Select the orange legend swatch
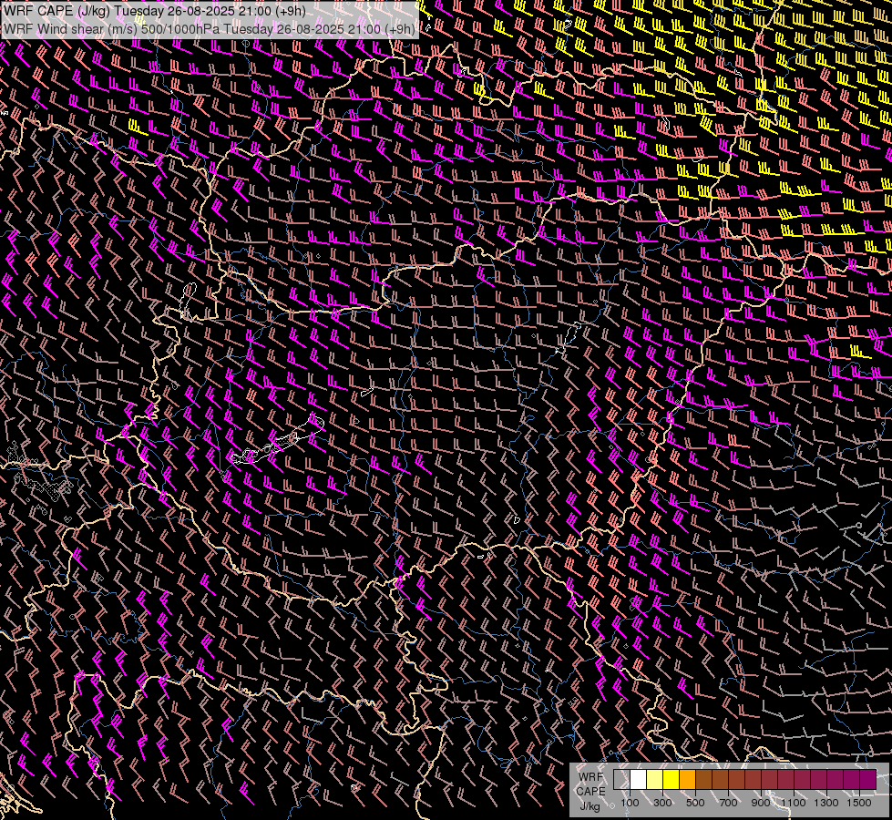 pos(687,779)
